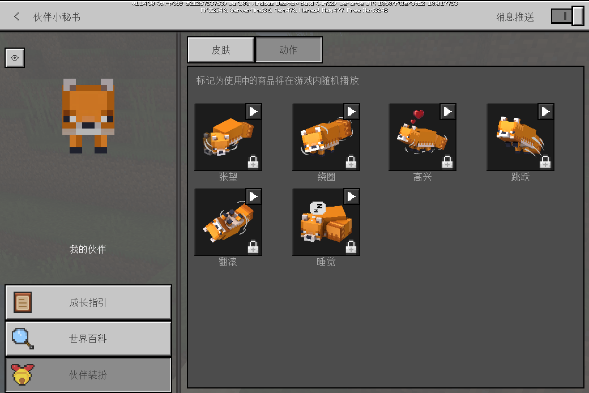589x393 pixels.
Task: Click the 跳跃 caption text
Action: 520,177
